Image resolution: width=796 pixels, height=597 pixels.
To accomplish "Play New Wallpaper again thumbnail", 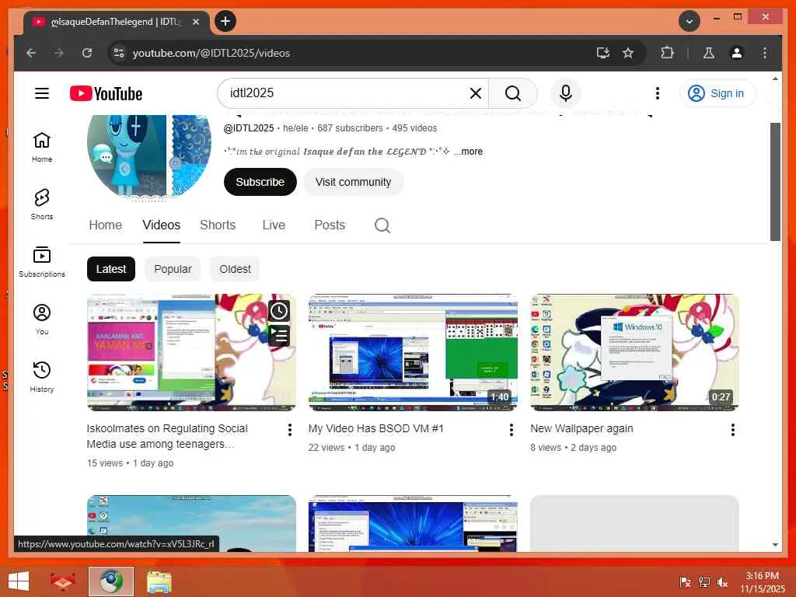I will (634, 352).
